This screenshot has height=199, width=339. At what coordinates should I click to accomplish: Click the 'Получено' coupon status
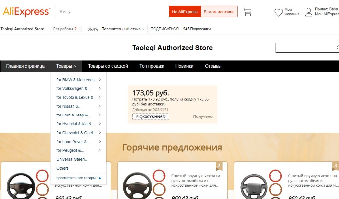pyautogui.click(x=203, y=116)
